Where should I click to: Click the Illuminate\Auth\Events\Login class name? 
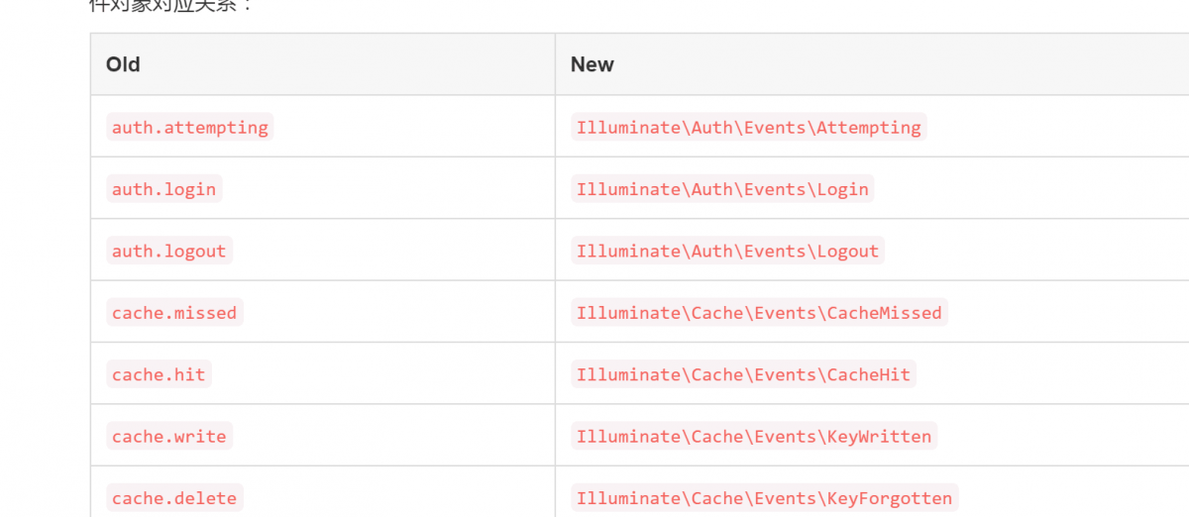[722, 189]
